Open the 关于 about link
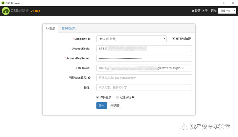Screen dimensions: 238x137 coord(205,11)
